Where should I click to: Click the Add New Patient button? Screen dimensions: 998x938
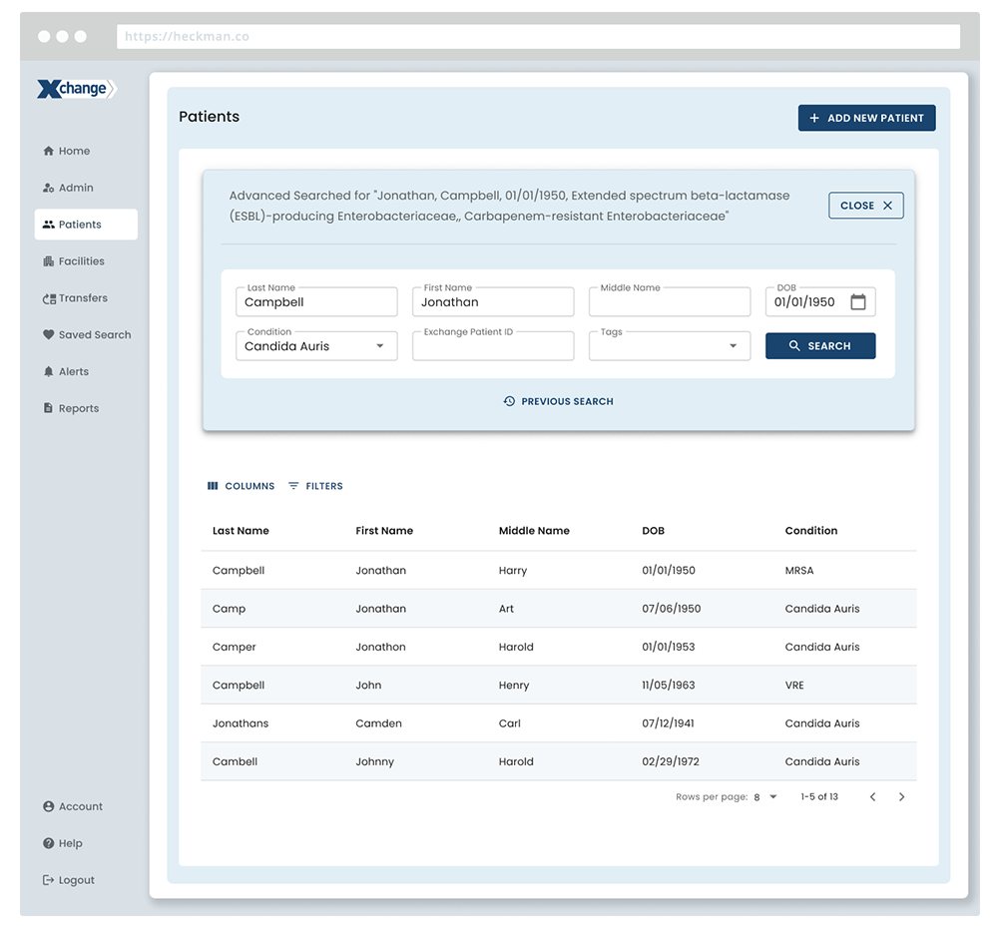866,118
